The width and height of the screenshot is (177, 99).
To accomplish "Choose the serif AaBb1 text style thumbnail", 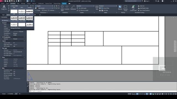I will (30, 24).
